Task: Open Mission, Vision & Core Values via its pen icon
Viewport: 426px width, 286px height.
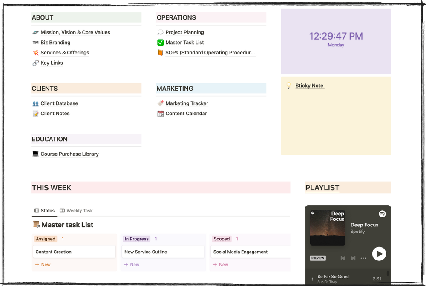Action: 35,32
